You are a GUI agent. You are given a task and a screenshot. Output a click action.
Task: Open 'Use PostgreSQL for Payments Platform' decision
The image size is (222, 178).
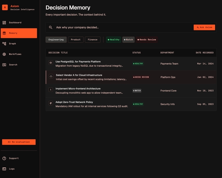(x=78, y=62)
